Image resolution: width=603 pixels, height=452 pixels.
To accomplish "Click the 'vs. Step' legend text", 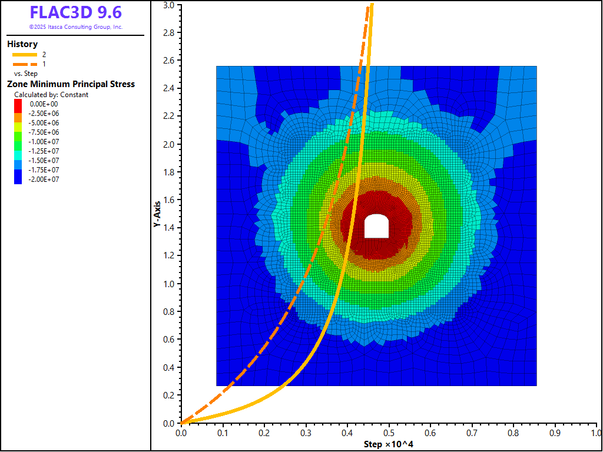I will [27, 73].
